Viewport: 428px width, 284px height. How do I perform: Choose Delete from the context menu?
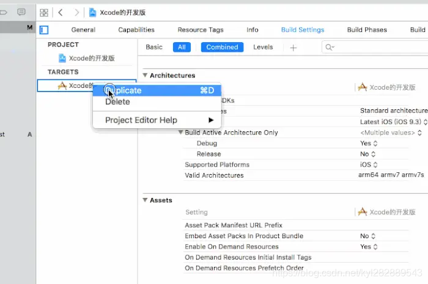(157, 101)
